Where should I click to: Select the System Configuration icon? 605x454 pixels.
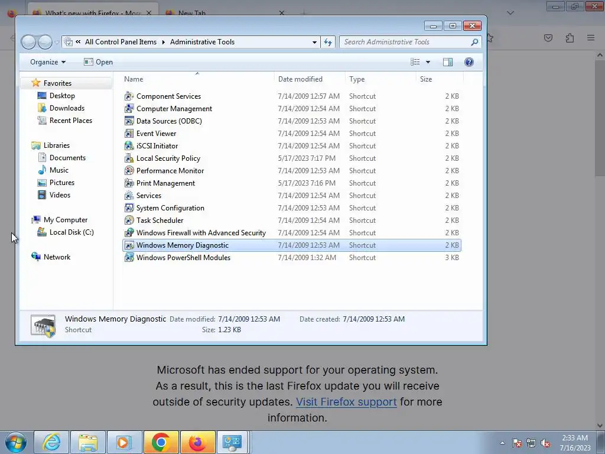(x=129, y=207)
